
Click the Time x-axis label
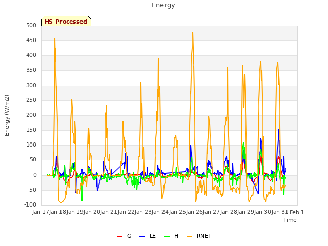coord(290,220)
